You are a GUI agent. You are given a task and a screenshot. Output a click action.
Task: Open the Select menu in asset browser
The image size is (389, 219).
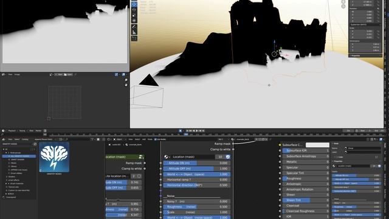(x=17, y=139)
